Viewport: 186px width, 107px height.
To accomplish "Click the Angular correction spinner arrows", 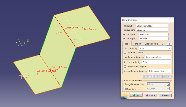I will [x=168, y=84].
